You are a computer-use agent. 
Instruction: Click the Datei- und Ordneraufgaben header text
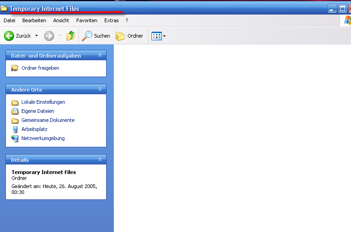coord(46,56)
